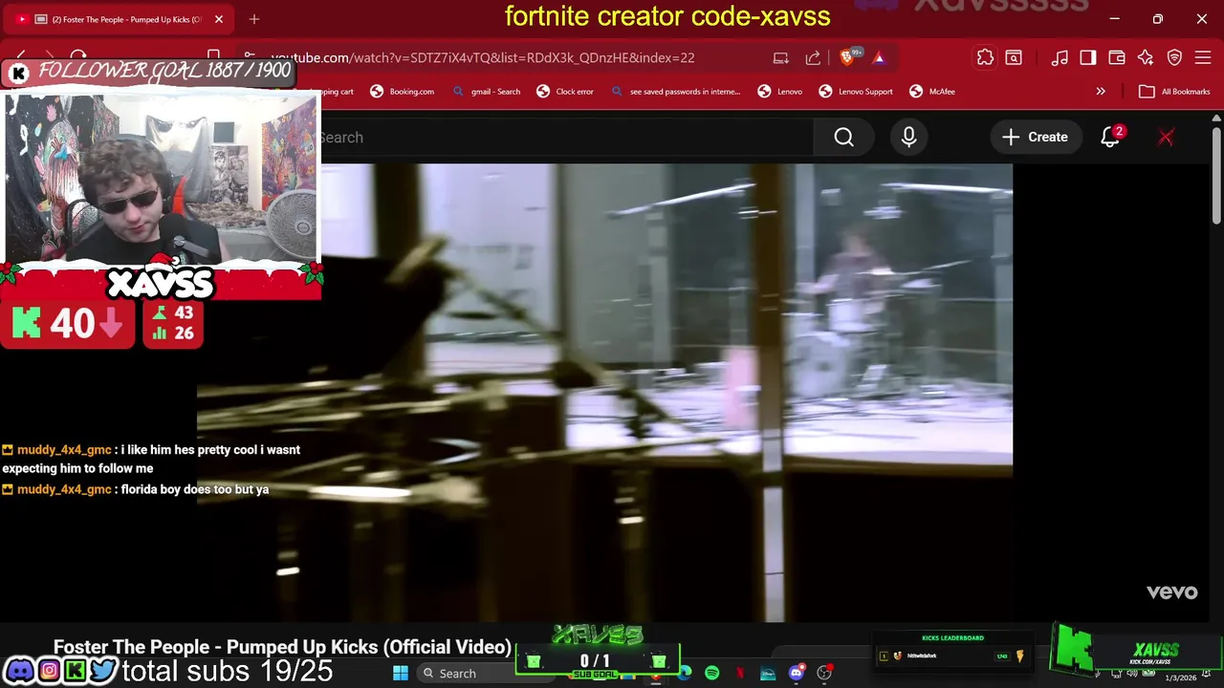Click the share page icon in address bar
Screen dimensions: 1224x688
tap(813, 57)
